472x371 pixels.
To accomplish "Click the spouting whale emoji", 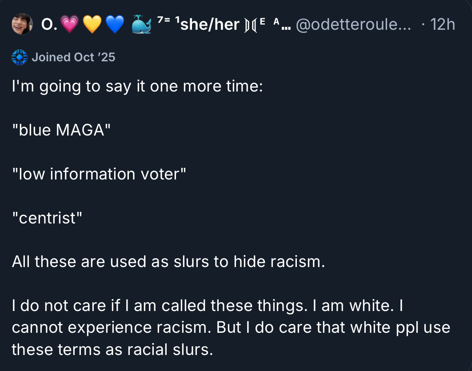I will (x=141, y=25).
